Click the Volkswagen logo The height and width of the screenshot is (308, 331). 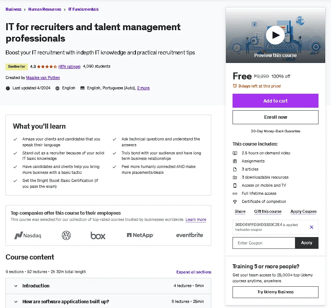click(66, 235)
